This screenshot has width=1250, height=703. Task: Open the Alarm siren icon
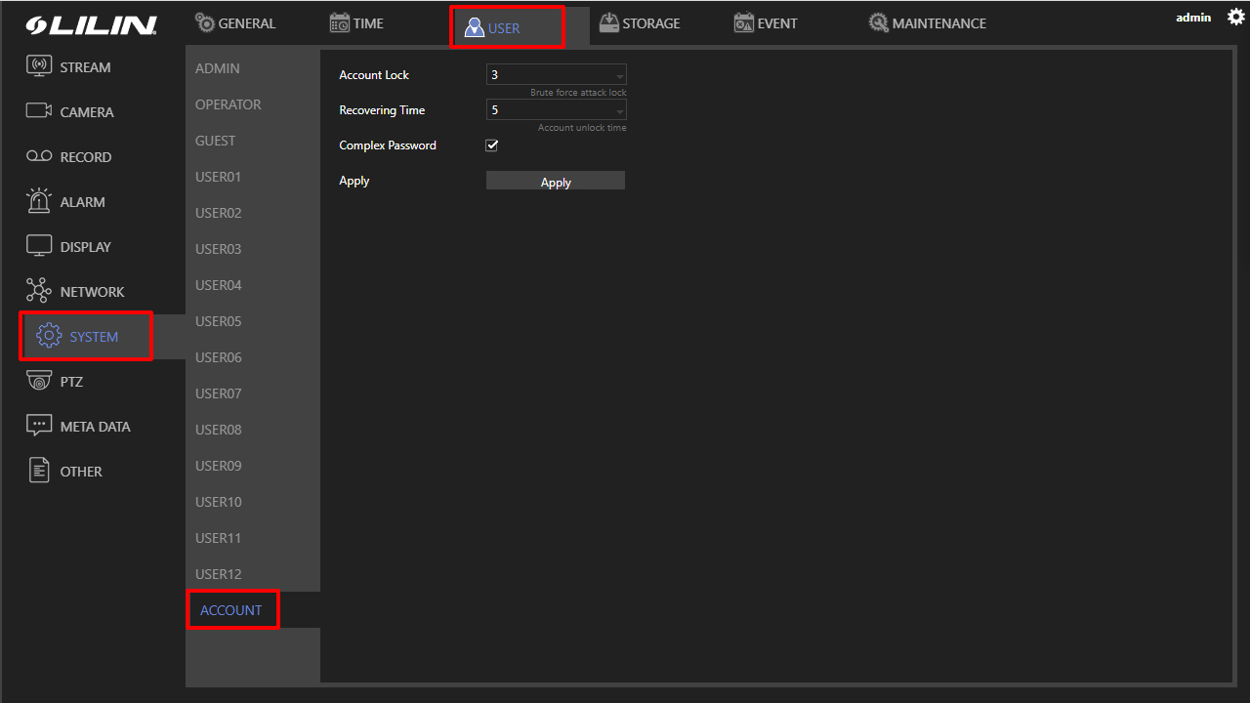click(39, 201)
